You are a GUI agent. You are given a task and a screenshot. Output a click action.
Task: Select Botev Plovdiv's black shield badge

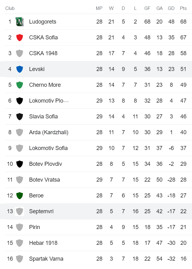point(20,164)
